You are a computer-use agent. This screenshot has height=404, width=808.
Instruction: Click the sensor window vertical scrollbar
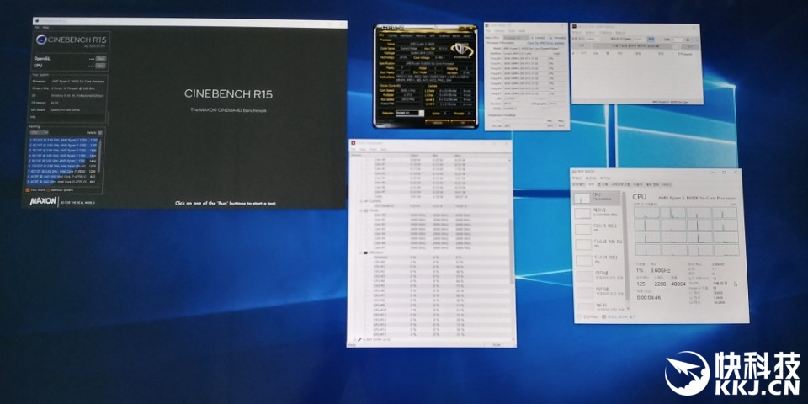click(x=511, y=252)
